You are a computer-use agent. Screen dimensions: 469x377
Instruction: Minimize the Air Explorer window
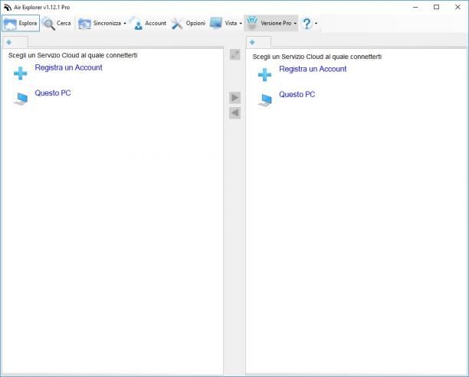point(415,7)
